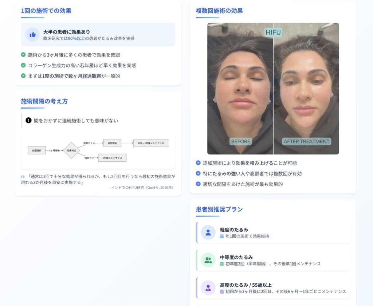Image resolution: width=373 pixels, height=306 pixels.
Task: Click the text 'まずは1度の施術で数ヶ月経過観察が一般的'
Action: click(x=74, y=76)
